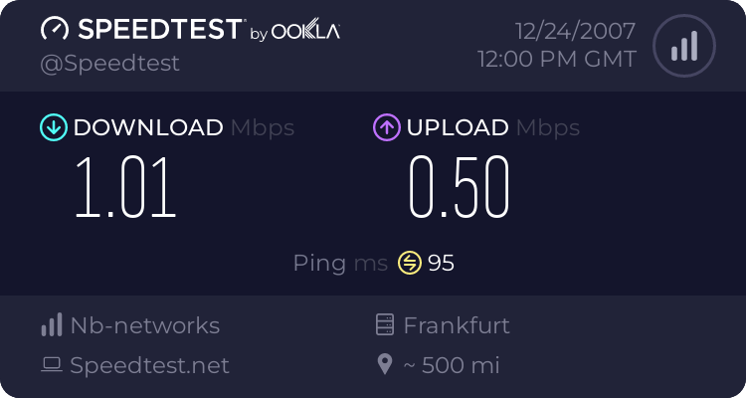Click the purple upload arrow icon
The height and width of the screenshot is (398, 746).
pyautogui.click(x=386, y=127)
